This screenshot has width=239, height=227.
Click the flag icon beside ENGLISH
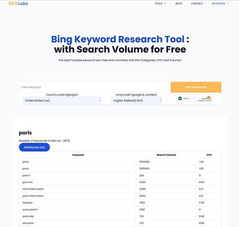point(213,3)
